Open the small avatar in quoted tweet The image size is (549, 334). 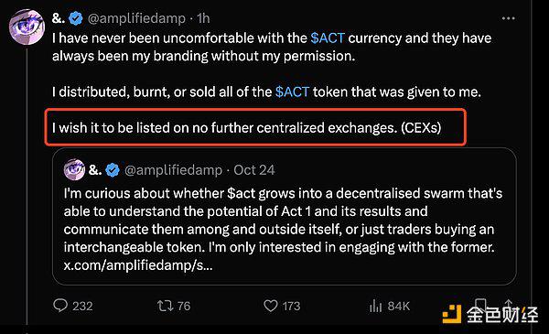(74, 169)
